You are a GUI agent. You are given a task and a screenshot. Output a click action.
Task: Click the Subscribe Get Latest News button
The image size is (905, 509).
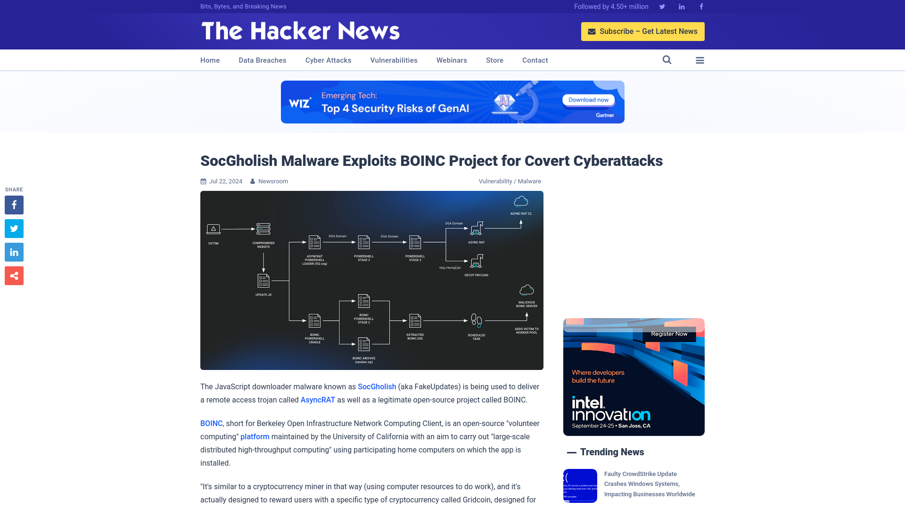point(643,31)
